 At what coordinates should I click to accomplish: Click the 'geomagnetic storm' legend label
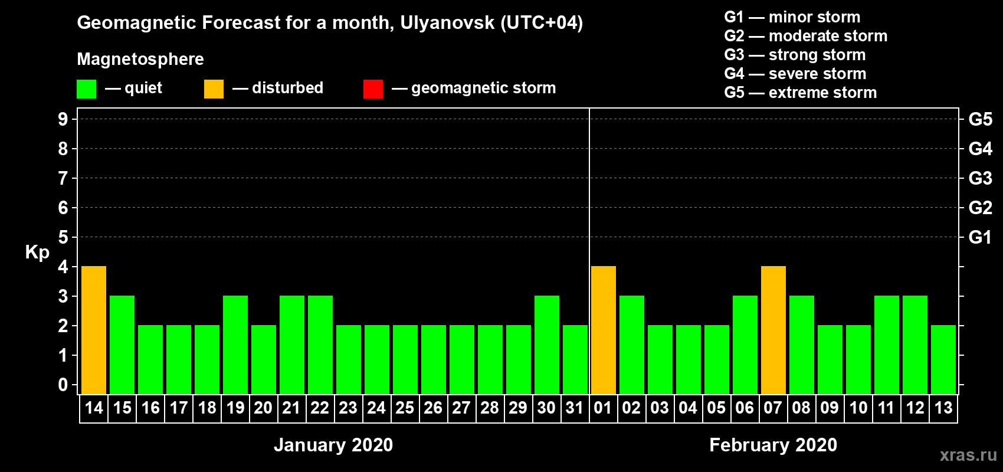tap(484, 88)
